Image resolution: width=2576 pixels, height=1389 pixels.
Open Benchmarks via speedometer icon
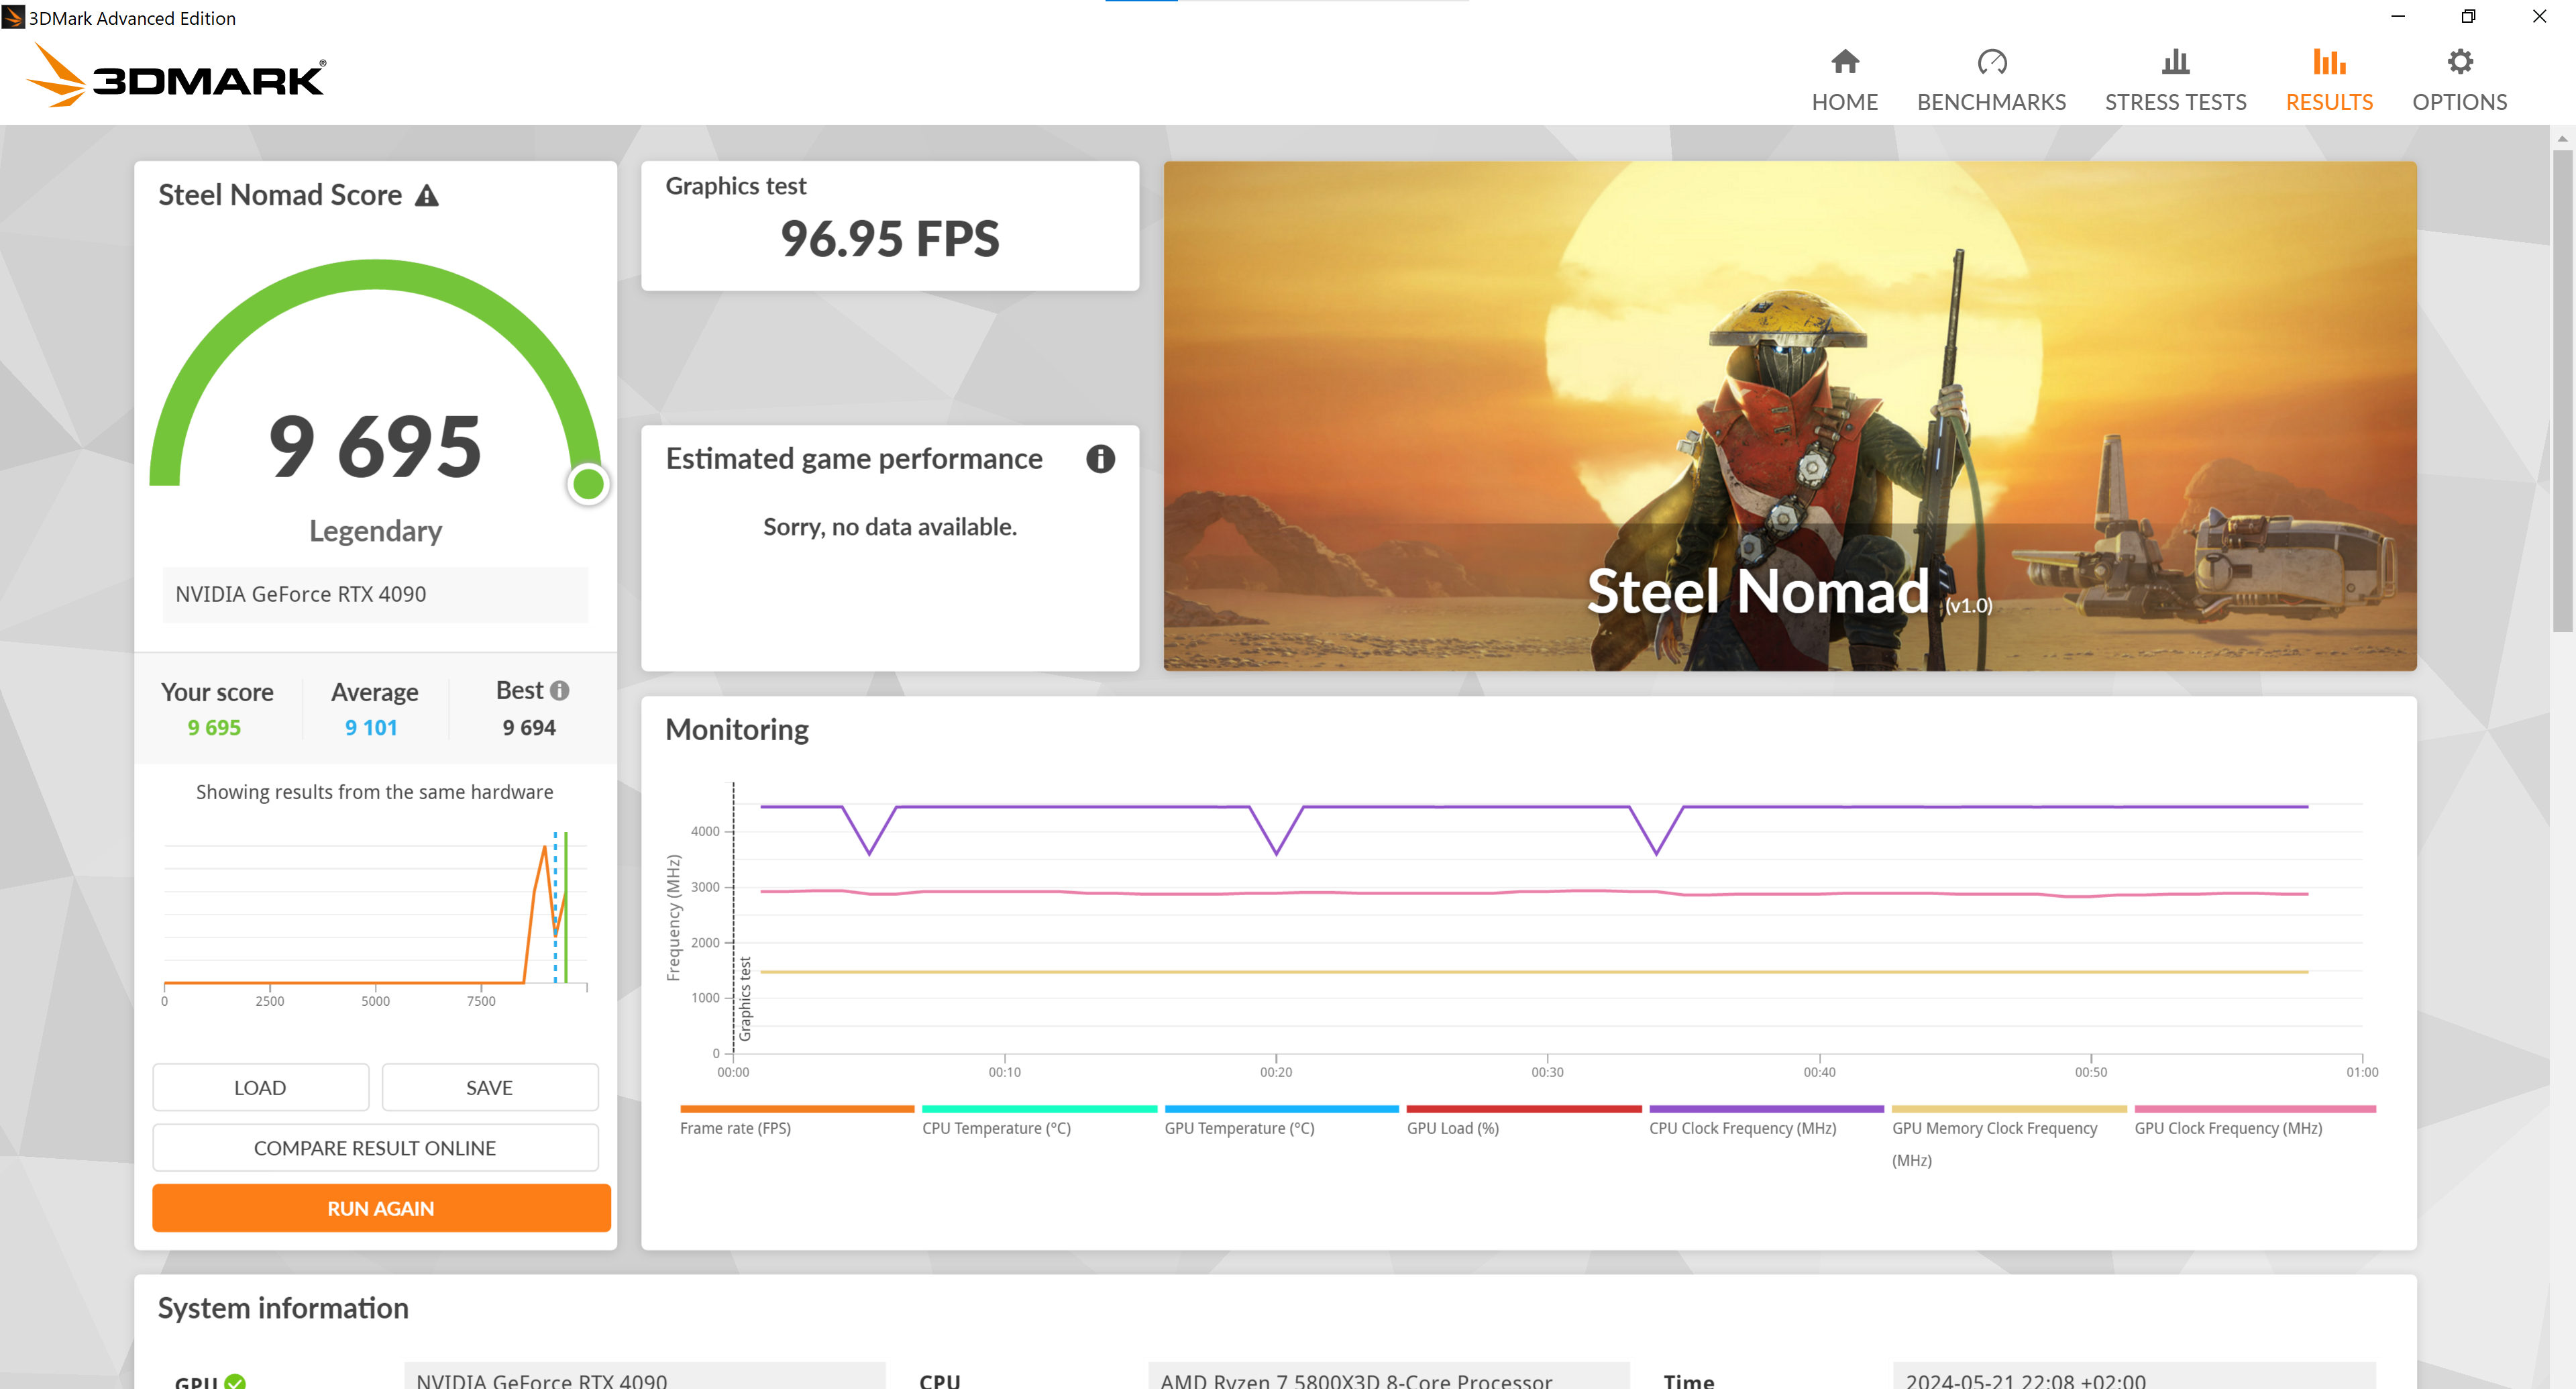coord(1990,62)
